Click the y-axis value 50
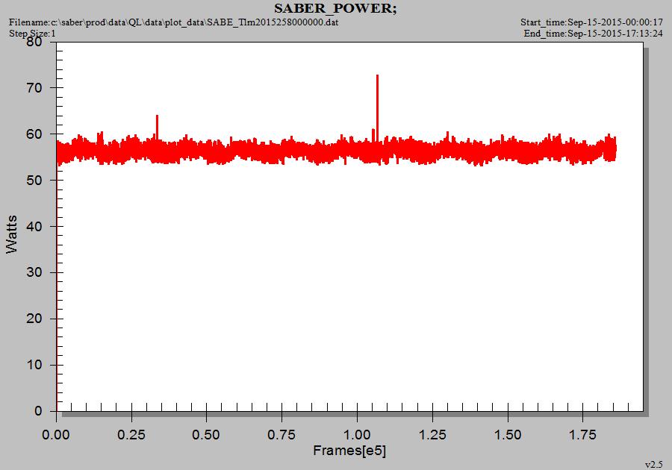The height and width of the screenshot is (470, 672). [34, 181]
